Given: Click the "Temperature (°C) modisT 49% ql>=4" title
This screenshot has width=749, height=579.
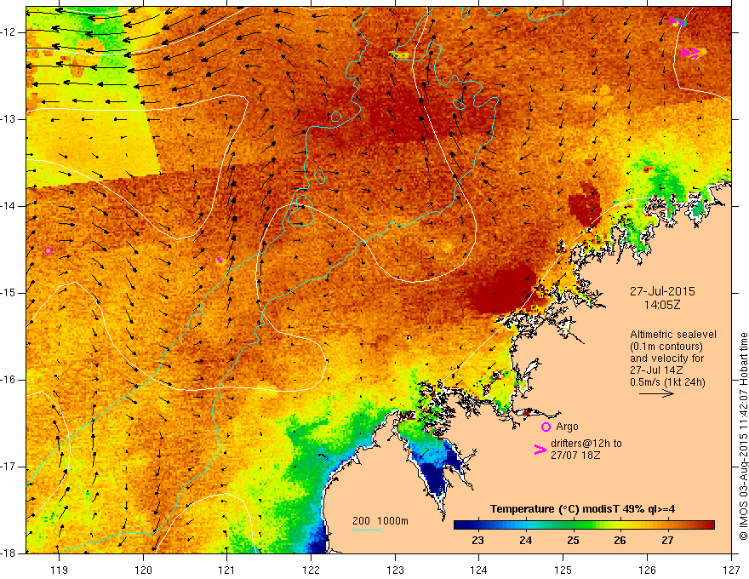Looking at the screenshot, I should coord(582,509).
